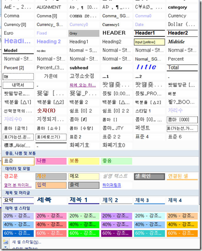Screen dimensions: 202x251
Task: Choose the Header2 style
Action: [182, 33]
